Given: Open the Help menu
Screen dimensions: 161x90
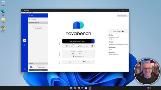Looking at the screenshot, I should (32, 12).
